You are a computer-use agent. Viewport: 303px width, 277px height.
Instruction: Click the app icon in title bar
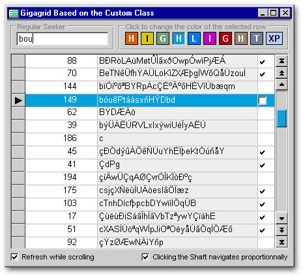click(x=14, y=13)
